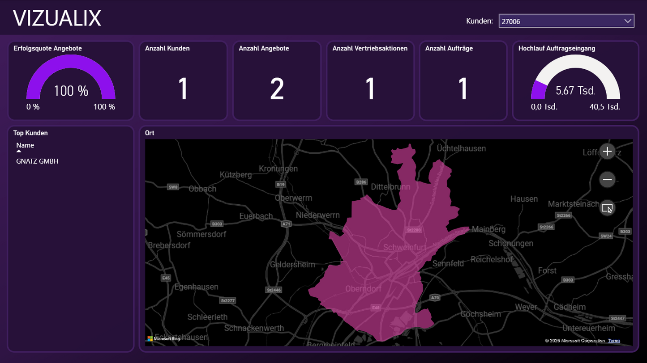
Task: Activate the map rectangle selection tool
Action: pyautogui.click(x=607, y=208)
